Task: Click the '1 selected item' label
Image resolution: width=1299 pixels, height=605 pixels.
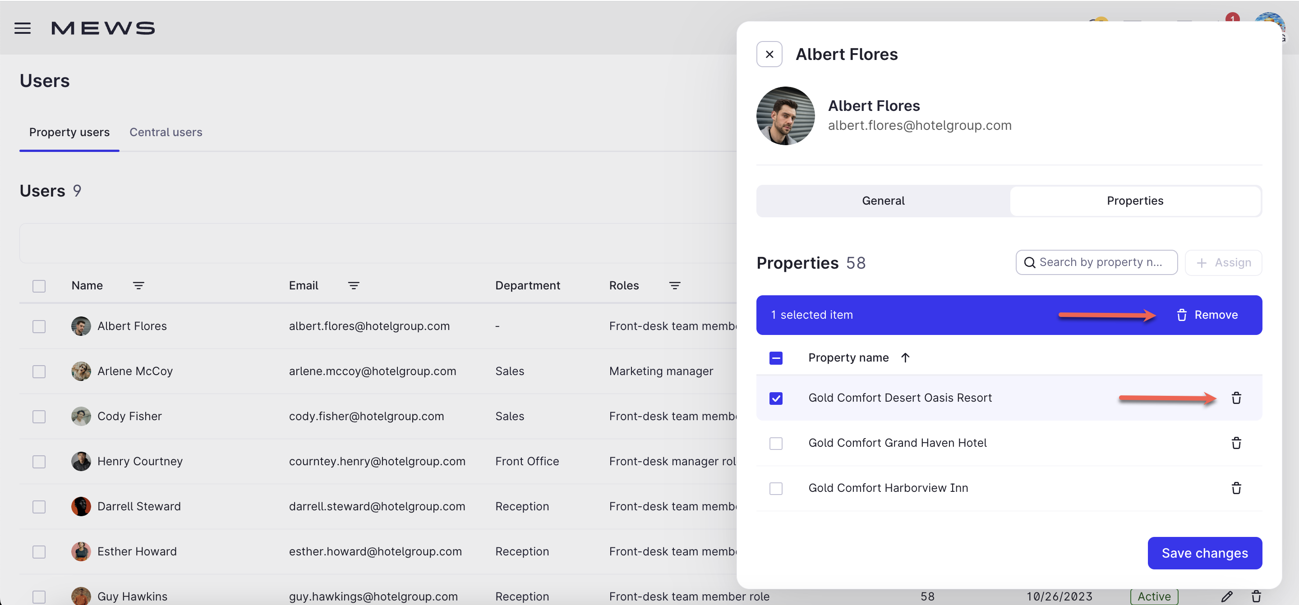Action: (812, 315)
